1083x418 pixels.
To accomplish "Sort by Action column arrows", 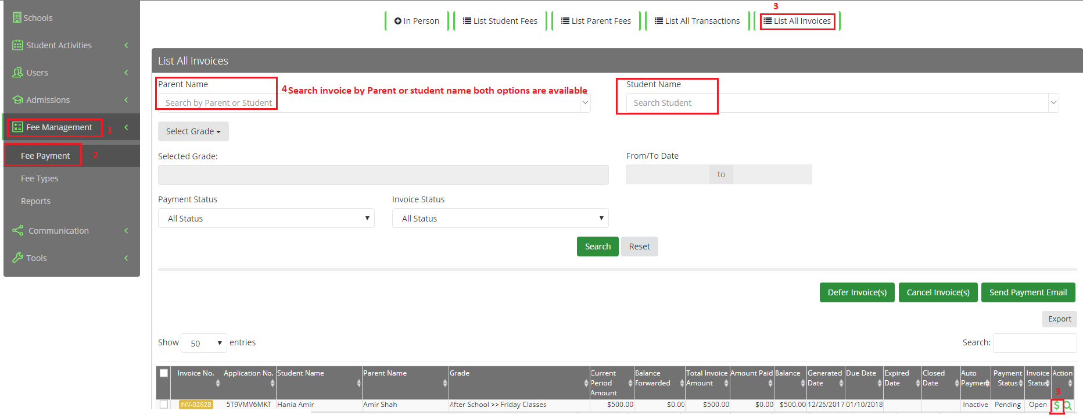I will click(x=1070, y=383).
